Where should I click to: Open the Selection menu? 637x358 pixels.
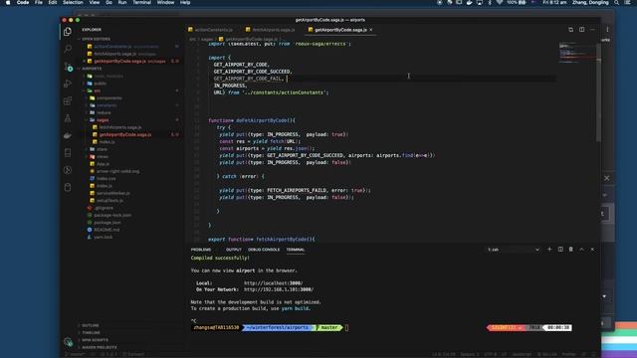(x=73, y=2)
